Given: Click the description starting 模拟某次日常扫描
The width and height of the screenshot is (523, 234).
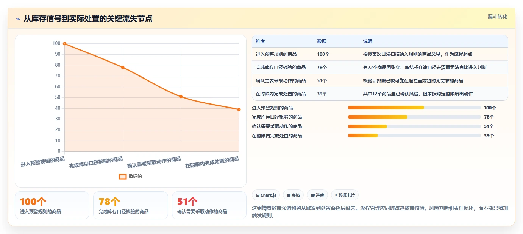Looking at the screenshot, I should pos(417,54).
